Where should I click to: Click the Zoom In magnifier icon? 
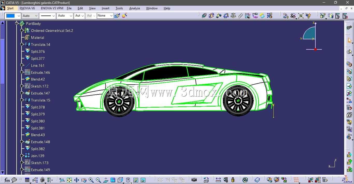point(91,180)
